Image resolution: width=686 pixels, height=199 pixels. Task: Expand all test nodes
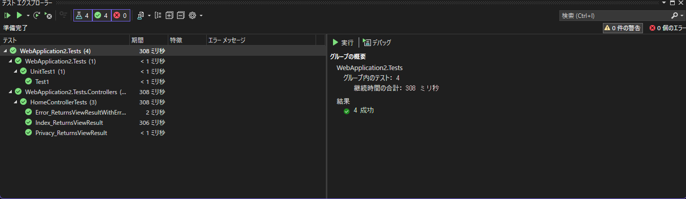pos(169,16)
